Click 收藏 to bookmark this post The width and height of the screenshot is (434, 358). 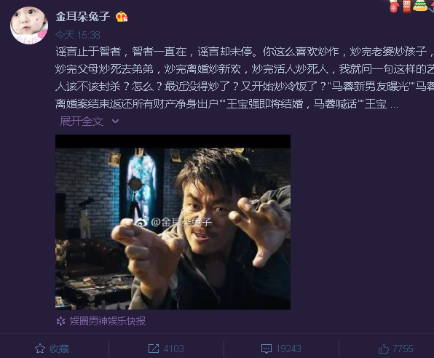[x=59, y=349]
